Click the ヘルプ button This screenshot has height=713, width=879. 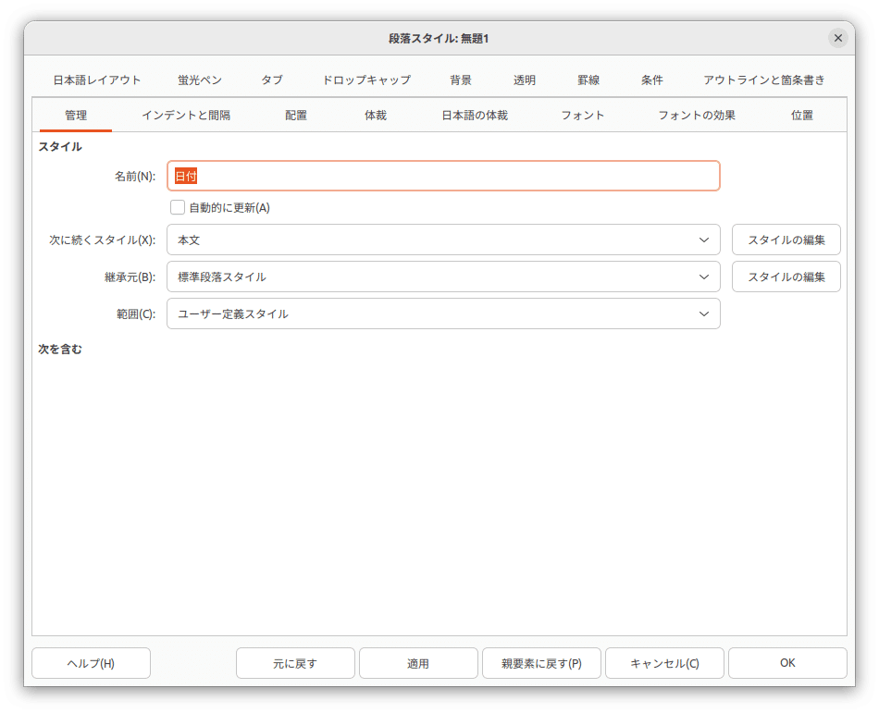pos(91,663)
